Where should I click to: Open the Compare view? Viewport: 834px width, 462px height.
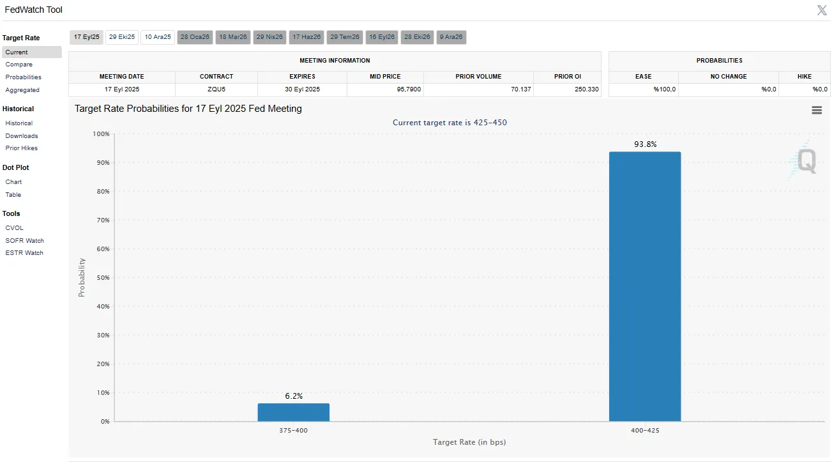tap(19, 65)
